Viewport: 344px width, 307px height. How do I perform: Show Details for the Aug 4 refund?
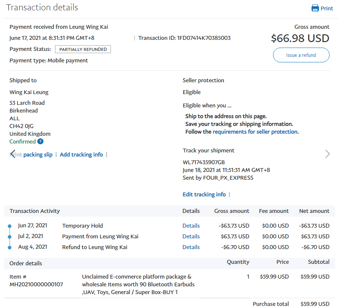tap(191, 247)
